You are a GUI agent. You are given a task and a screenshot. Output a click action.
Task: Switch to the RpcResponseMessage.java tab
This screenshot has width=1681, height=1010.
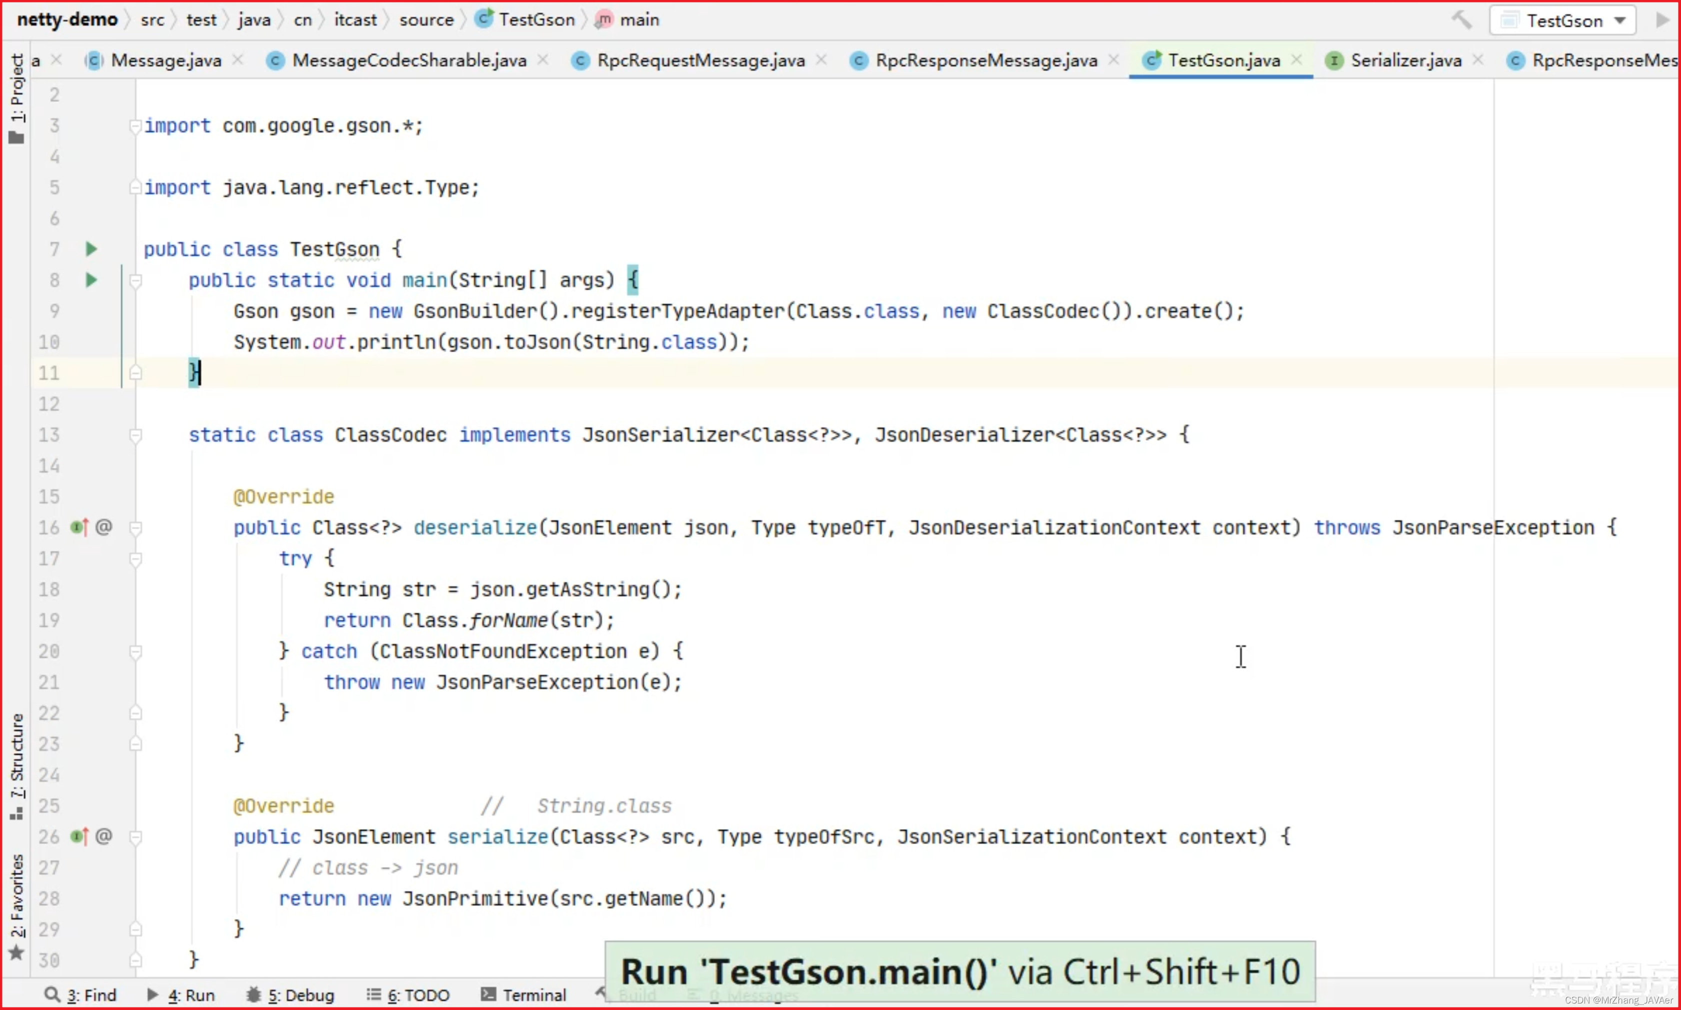tap(986, 60)
